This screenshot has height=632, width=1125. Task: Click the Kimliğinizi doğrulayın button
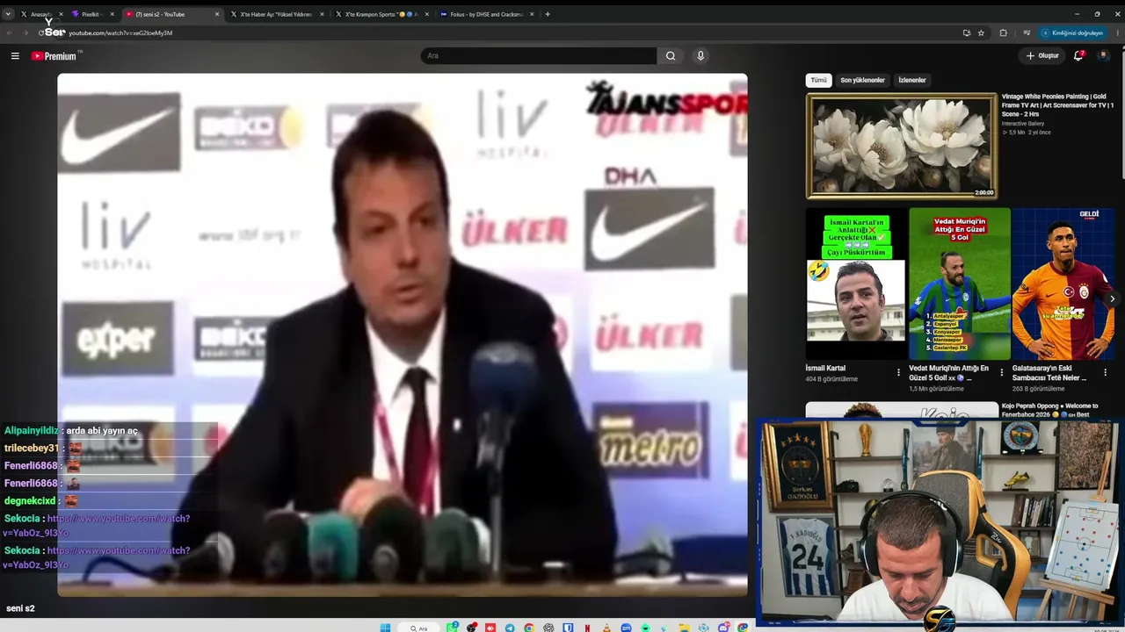[1072, 32]
